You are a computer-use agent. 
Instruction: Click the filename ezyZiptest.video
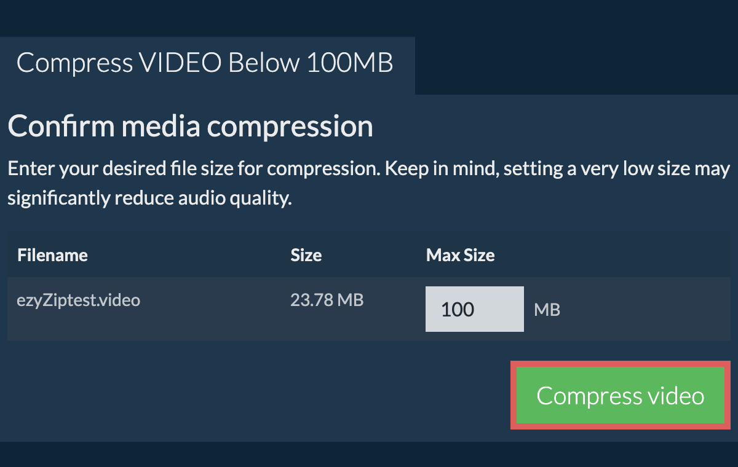tap(79, 300)
